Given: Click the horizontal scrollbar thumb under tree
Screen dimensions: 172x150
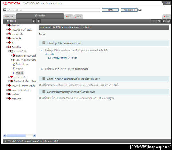Looking at the screenshot, I should tap(16, 136).
